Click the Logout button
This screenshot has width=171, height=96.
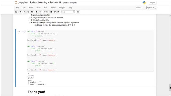pos(153,3)
